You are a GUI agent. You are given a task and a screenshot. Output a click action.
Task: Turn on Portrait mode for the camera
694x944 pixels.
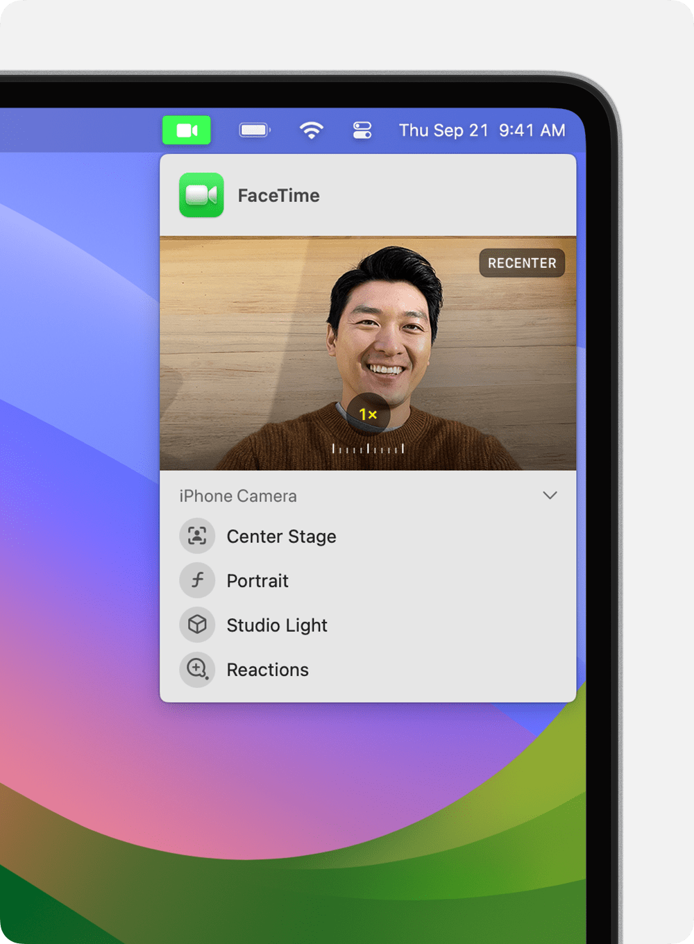click(257, 580)
